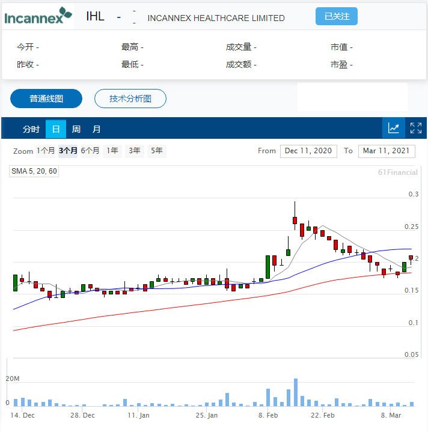The height and width of the screenshot is (432, 428).
Task: Set zoom to 3年
Action: coord(135,151)
